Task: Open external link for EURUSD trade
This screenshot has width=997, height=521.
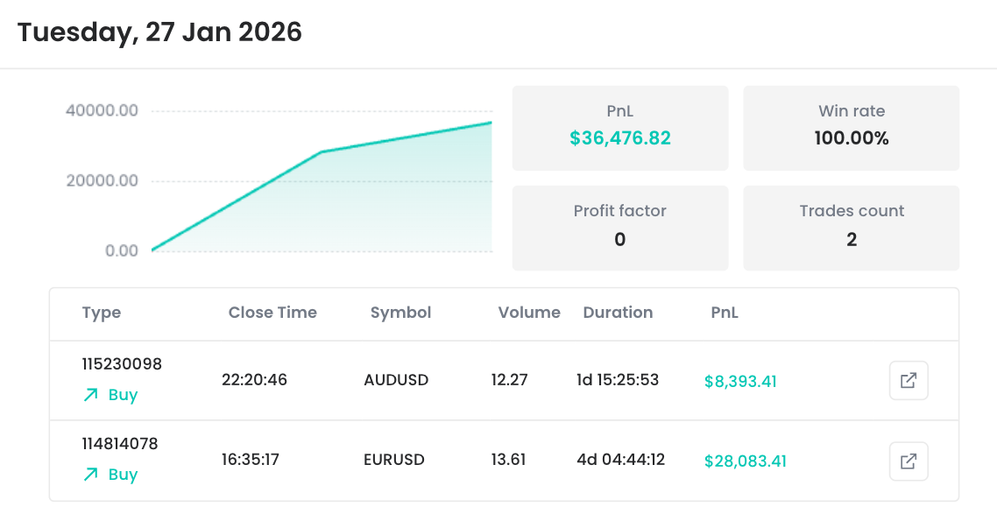Action: pyautogui.click(x=909, y=461)
